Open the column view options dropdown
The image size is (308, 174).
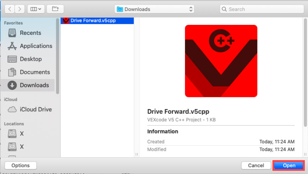36,9
